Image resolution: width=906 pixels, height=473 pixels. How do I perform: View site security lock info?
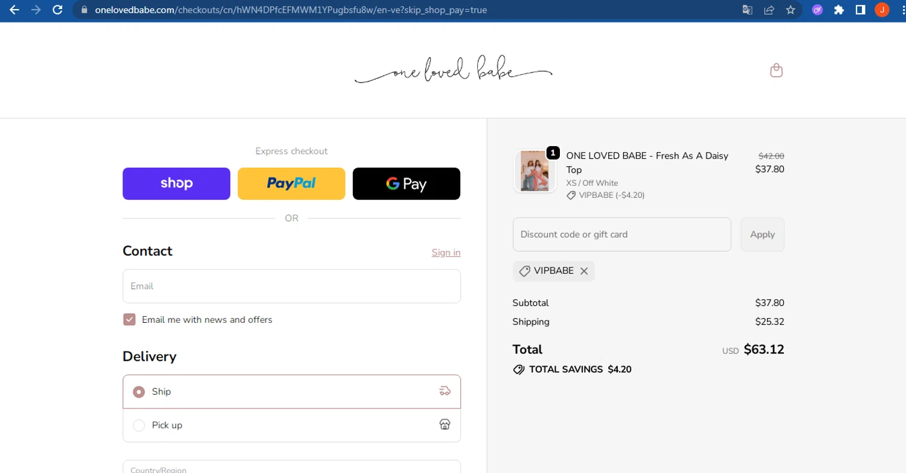tap(84, 10)
